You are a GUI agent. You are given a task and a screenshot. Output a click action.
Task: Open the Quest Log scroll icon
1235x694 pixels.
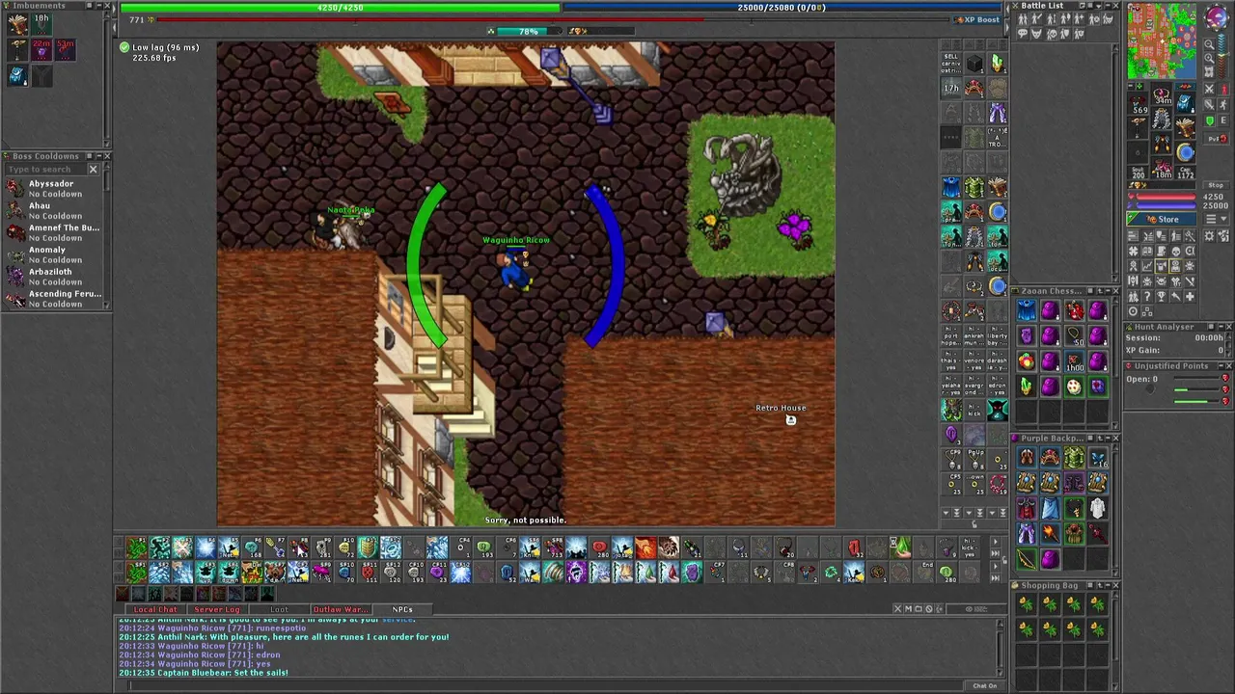click(1162, 251)
